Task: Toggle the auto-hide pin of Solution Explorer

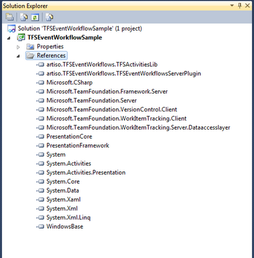Action: click(x=240, y=6)
